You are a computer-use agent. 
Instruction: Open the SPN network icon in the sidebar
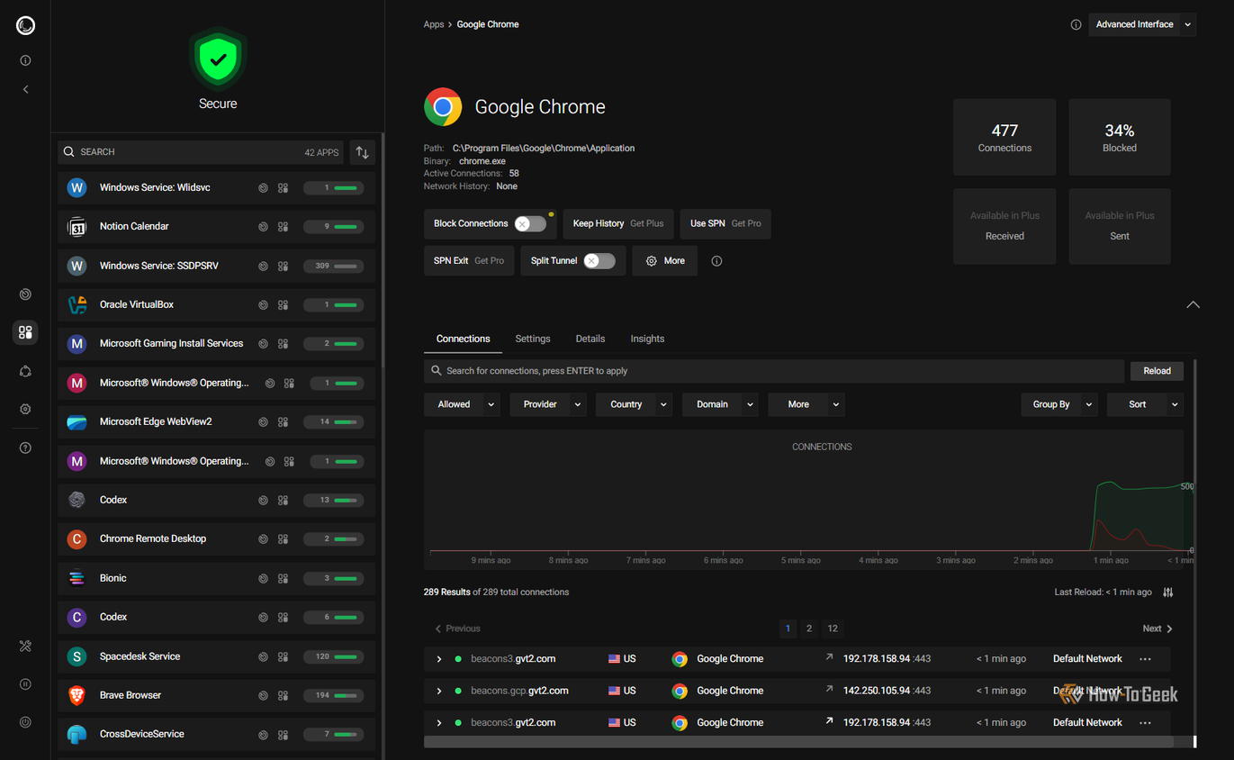click(25, 371)
